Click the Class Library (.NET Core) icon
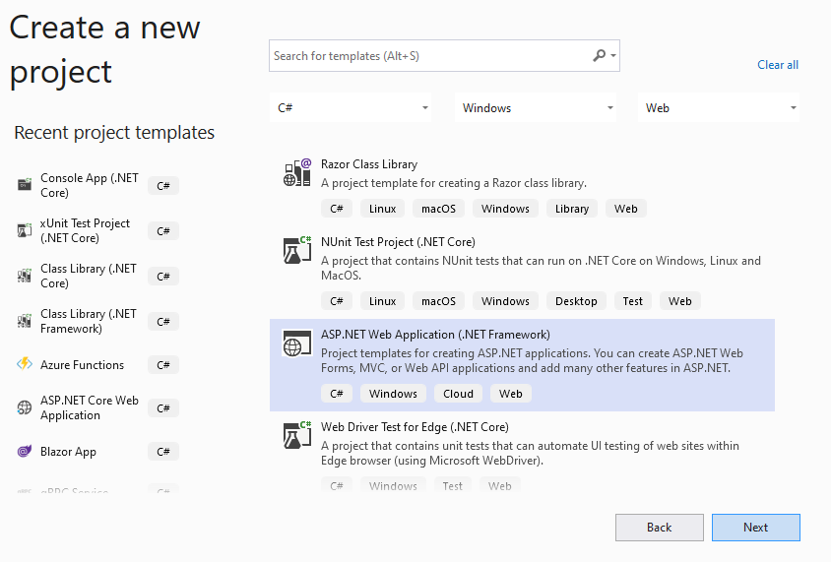This screenshot has height=562, width=831. coord(25,276)
